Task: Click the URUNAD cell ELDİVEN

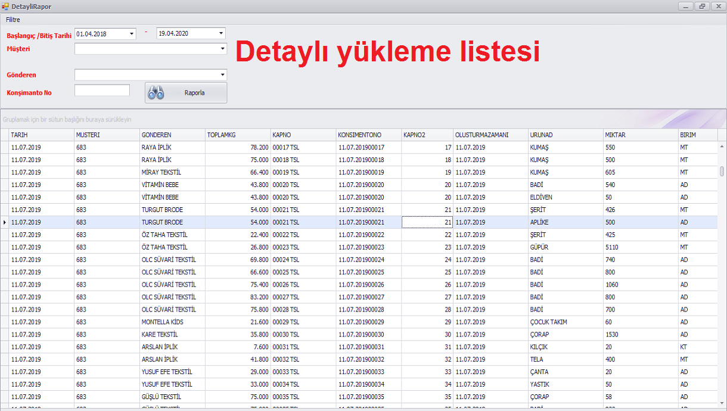Action: pos(566,197)
